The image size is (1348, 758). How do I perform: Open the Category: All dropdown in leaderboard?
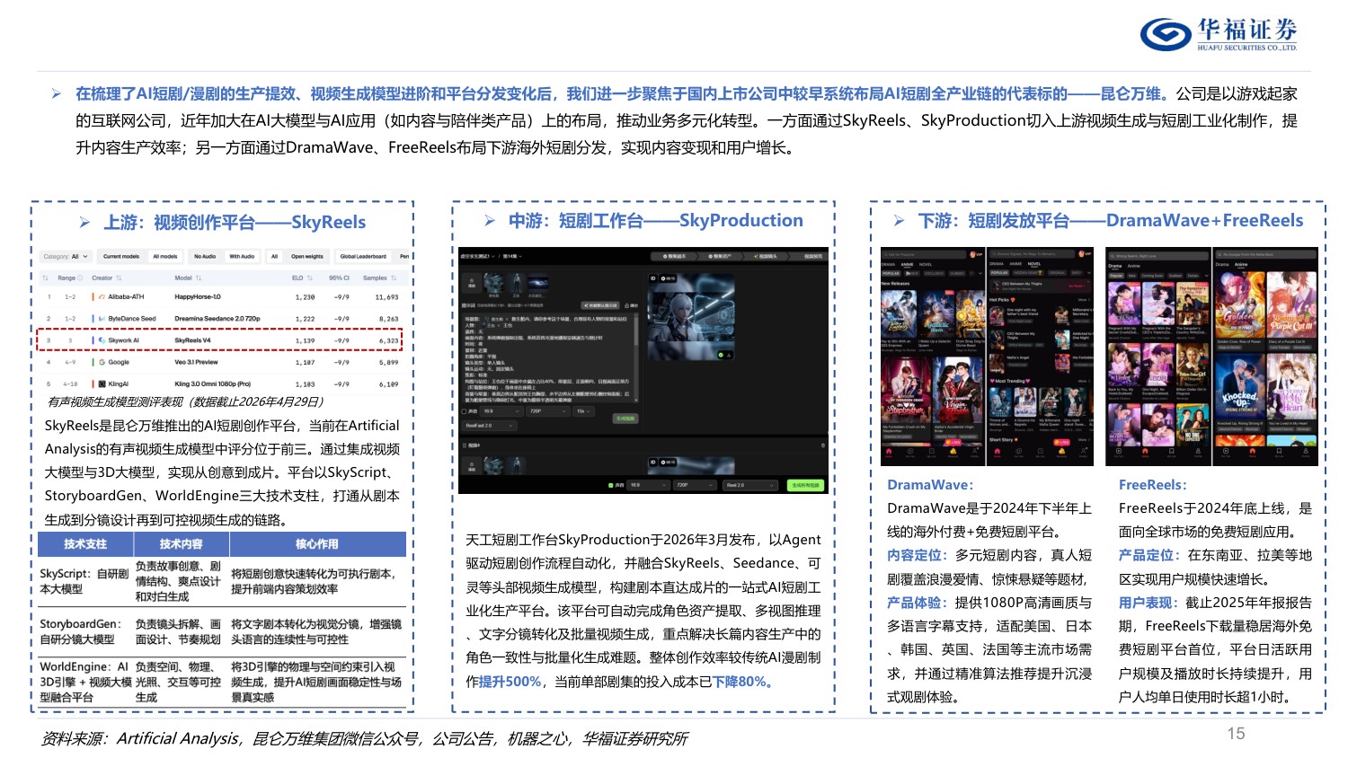coord(67,257)
